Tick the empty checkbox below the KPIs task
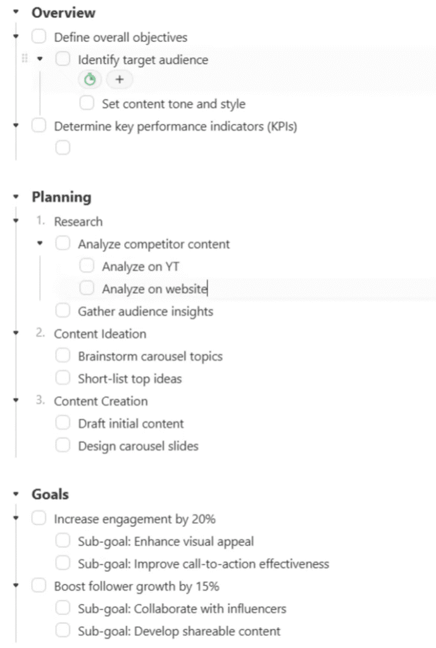The image size is (436, 648). (63, 147)
